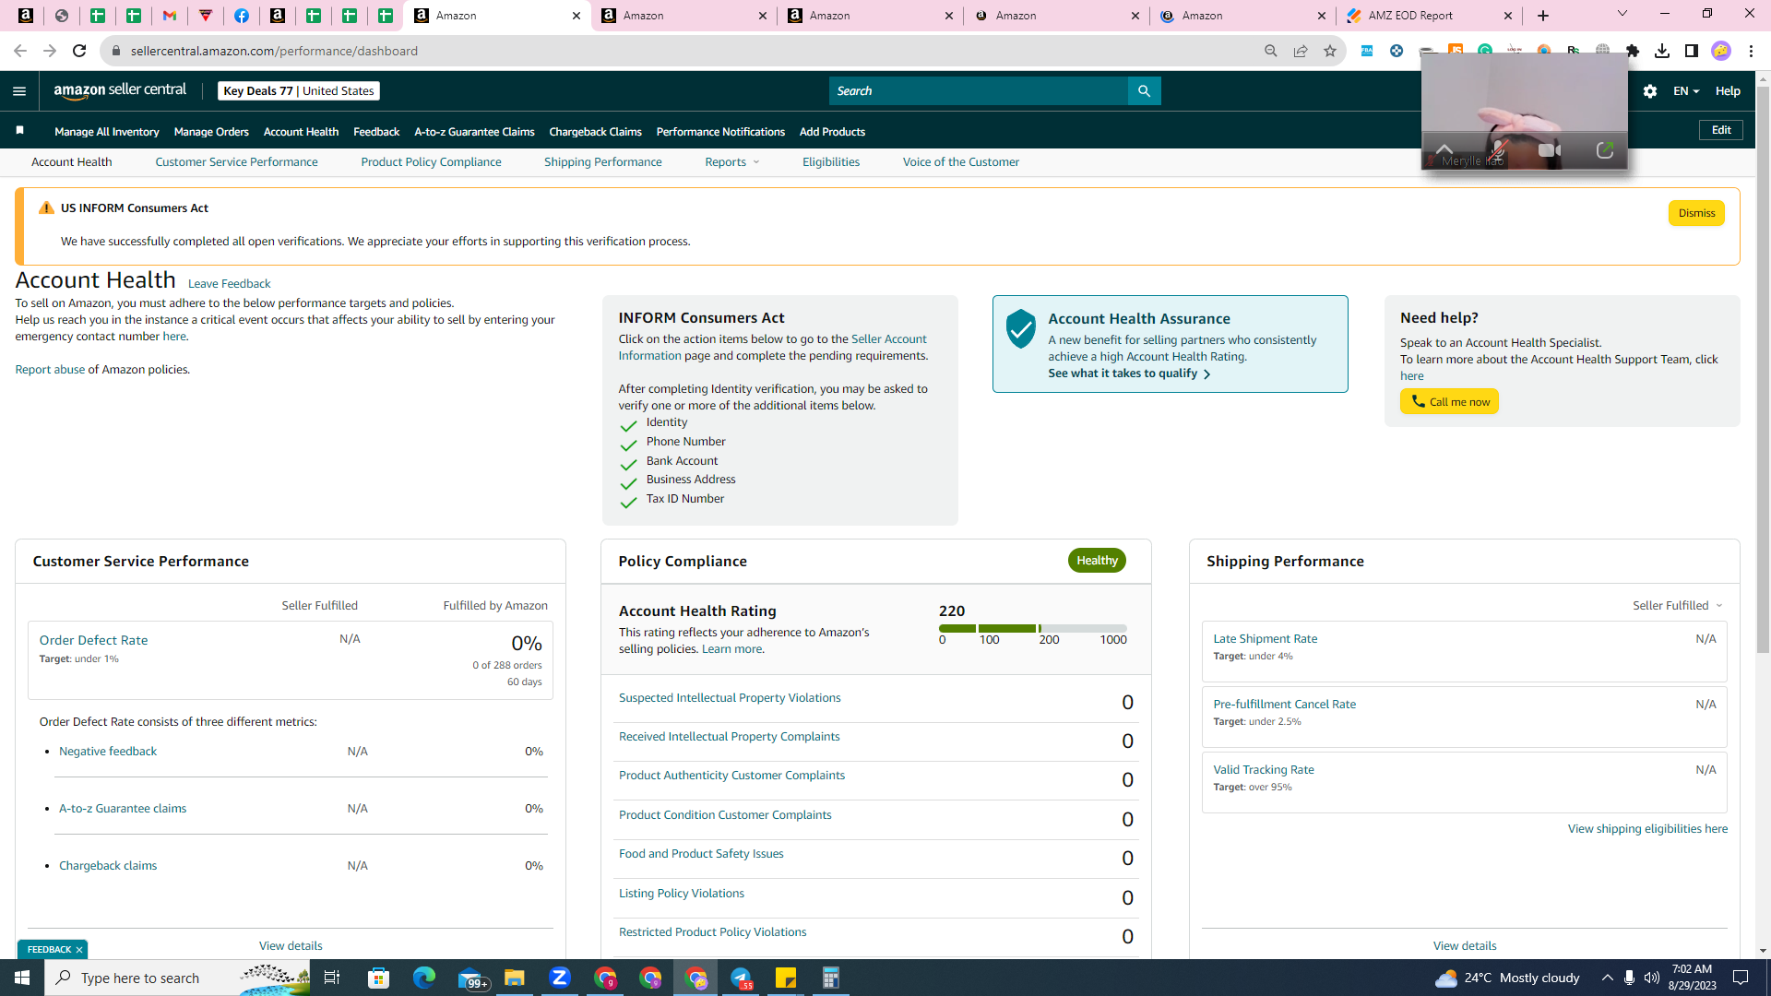Viewport: 1771px width, 996px height.
Task: Open Performance Notifications in the favorites bar
Action: [x=720, y=132]
